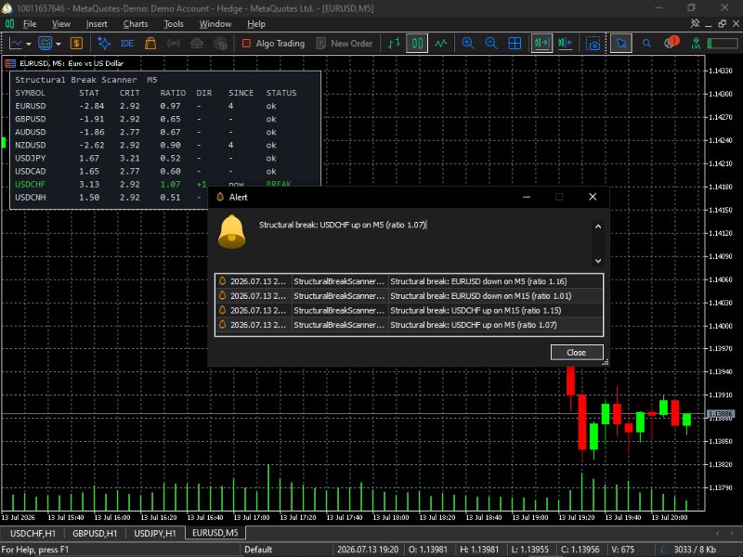Viewport: 743px width, 557px height.
Task: Switch to GBPUSD,H1 chart tab
Action: [x=95, y=533]
